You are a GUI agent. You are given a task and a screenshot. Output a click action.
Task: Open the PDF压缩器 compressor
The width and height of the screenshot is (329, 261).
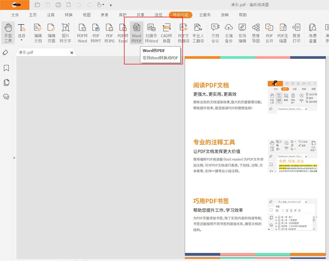pyautogui.click(x=283, y=33)
